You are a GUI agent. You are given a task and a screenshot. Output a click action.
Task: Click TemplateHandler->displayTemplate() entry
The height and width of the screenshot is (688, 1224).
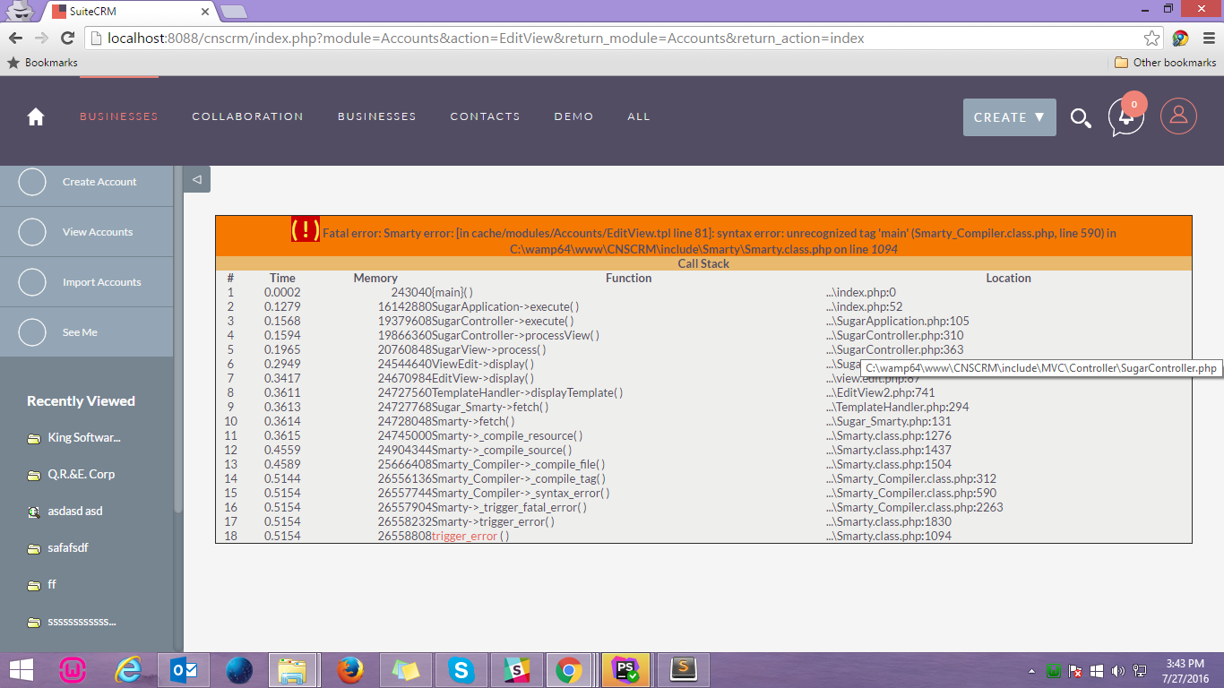527,392
